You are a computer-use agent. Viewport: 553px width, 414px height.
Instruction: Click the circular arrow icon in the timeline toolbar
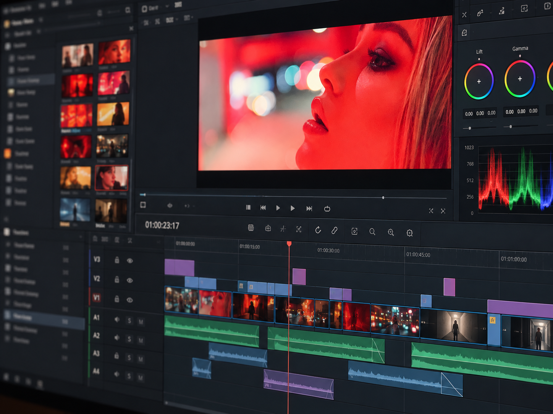tap(318, 230)
